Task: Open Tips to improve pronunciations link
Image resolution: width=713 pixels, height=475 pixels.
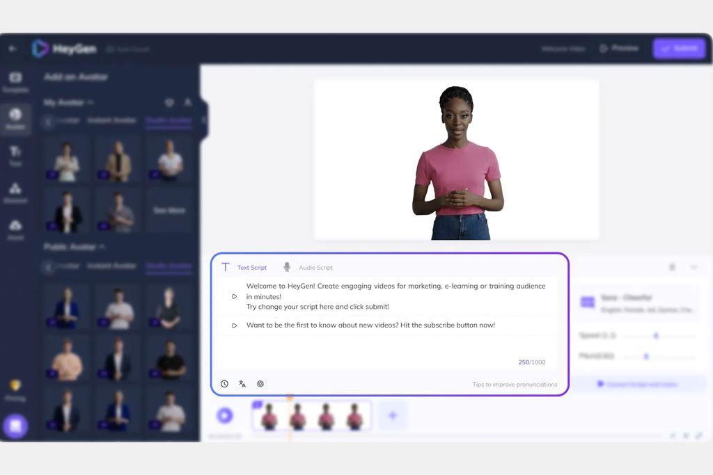Action: click(515, 384)
